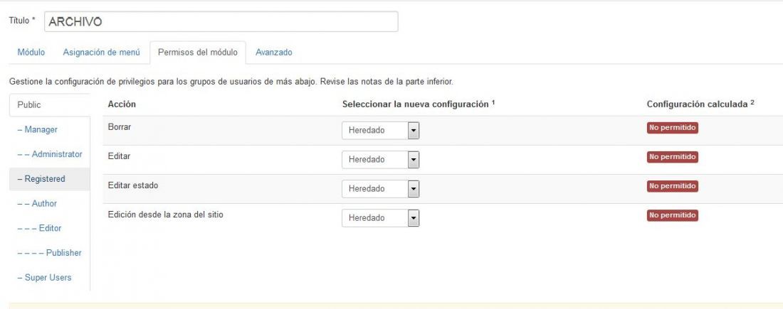The height and width of the screenshot is (309, 783).
Task: Open the Edición desde la zona del sitio dropdown
Action: tap(381, 218)
